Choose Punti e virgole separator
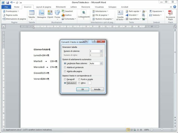The image size is (178, 133). [x=80, y=79]
